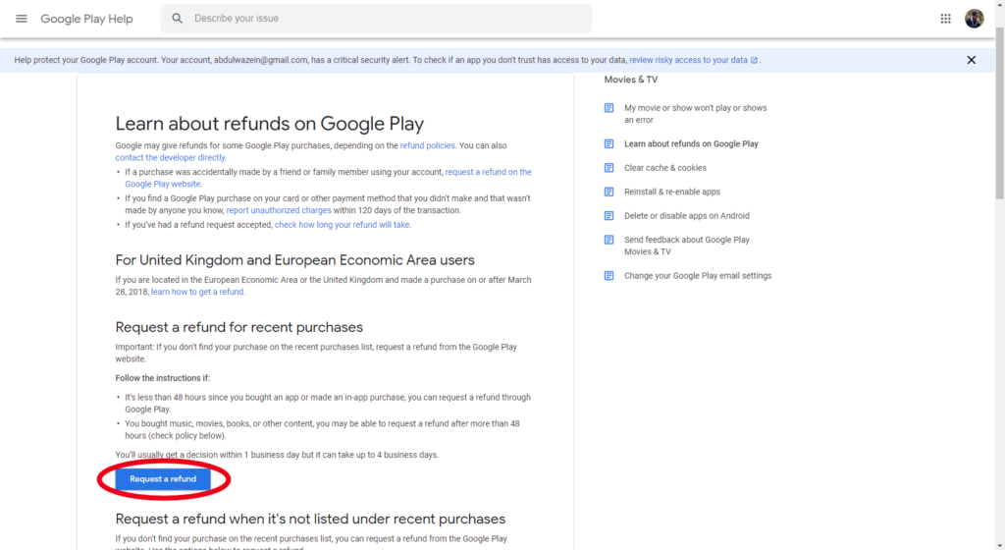The height and width of the screenshot is (550, 1005).
Task: Focus the 'Describe your issue' search field
Action: click(376, 19)
